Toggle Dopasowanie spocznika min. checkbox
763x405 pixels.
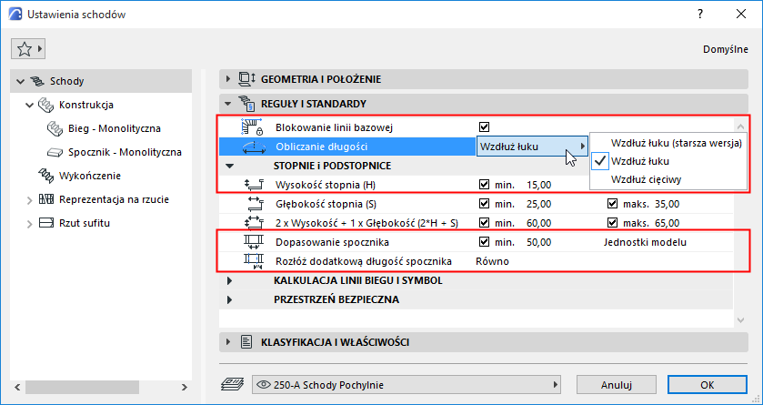click(484, 242)
